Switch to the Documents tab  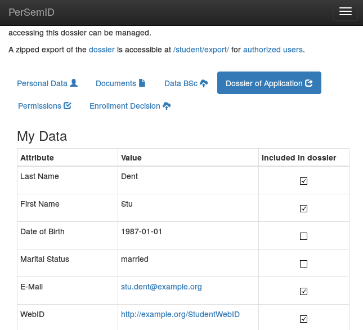click(115, 83)
